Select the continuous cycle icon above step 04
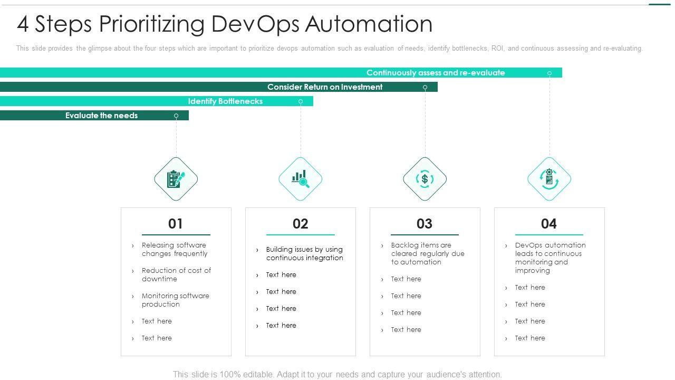 pos(549,179)
